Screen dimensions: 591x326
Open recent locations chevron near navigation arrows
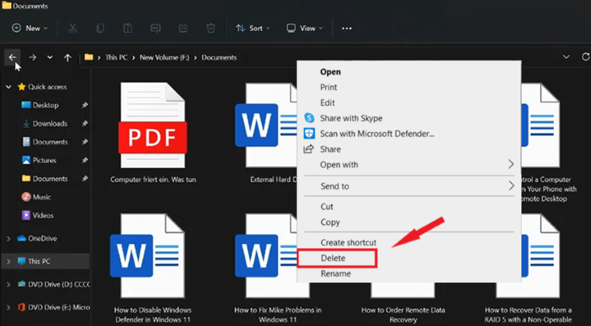coord(49,58)
